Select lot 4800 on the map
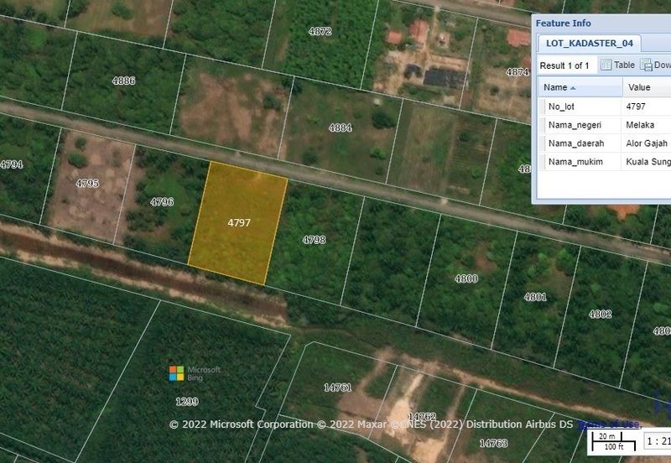 (x=466, y=278)
